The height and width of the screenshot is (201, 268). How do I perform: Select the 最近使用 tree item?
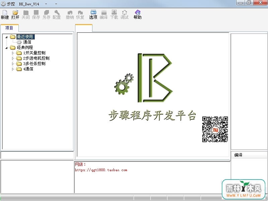click(x=25, y=37)
